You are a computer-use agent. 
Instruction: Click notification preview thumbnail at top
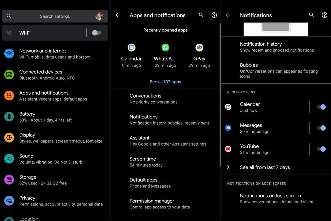coord(276,29)
